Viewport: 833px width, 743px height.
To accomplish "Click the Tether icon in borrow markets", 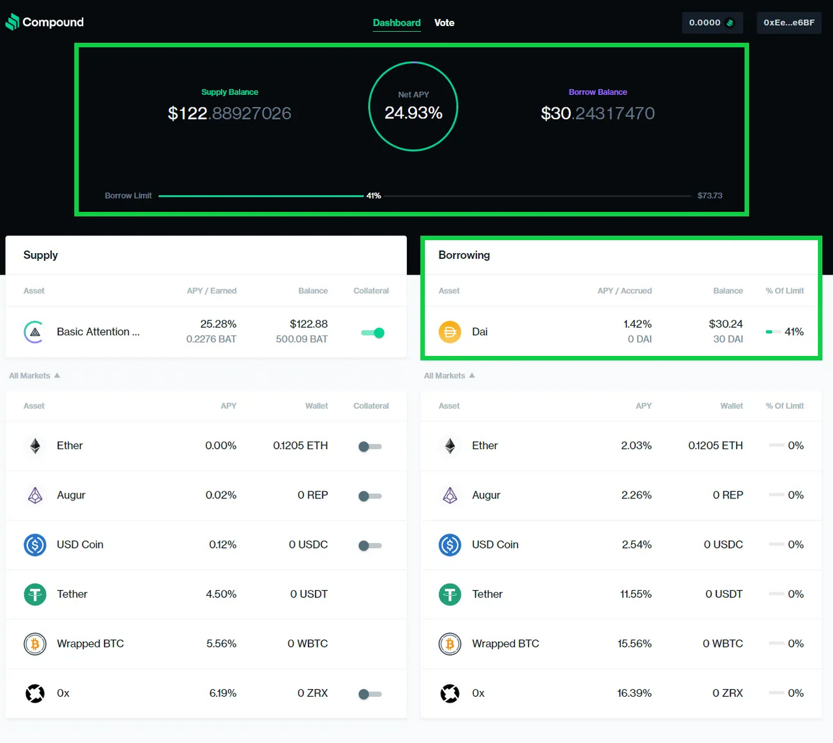I will (x=450, y=594).
